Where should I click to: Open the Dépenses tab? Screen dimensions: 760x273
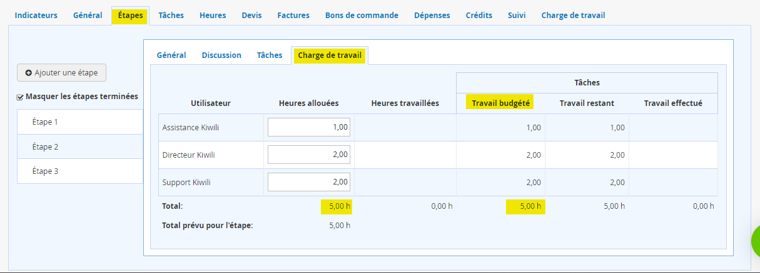(x=432, y=15)
